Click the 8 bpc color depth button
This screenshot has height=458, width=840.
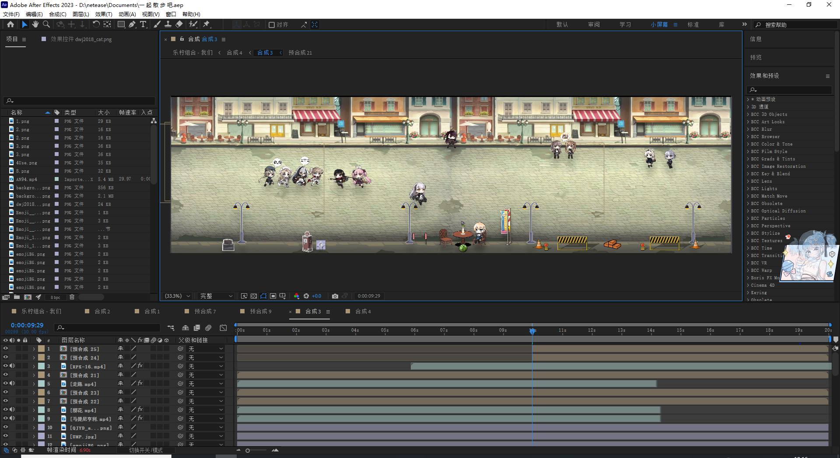(x=56, y=298)
